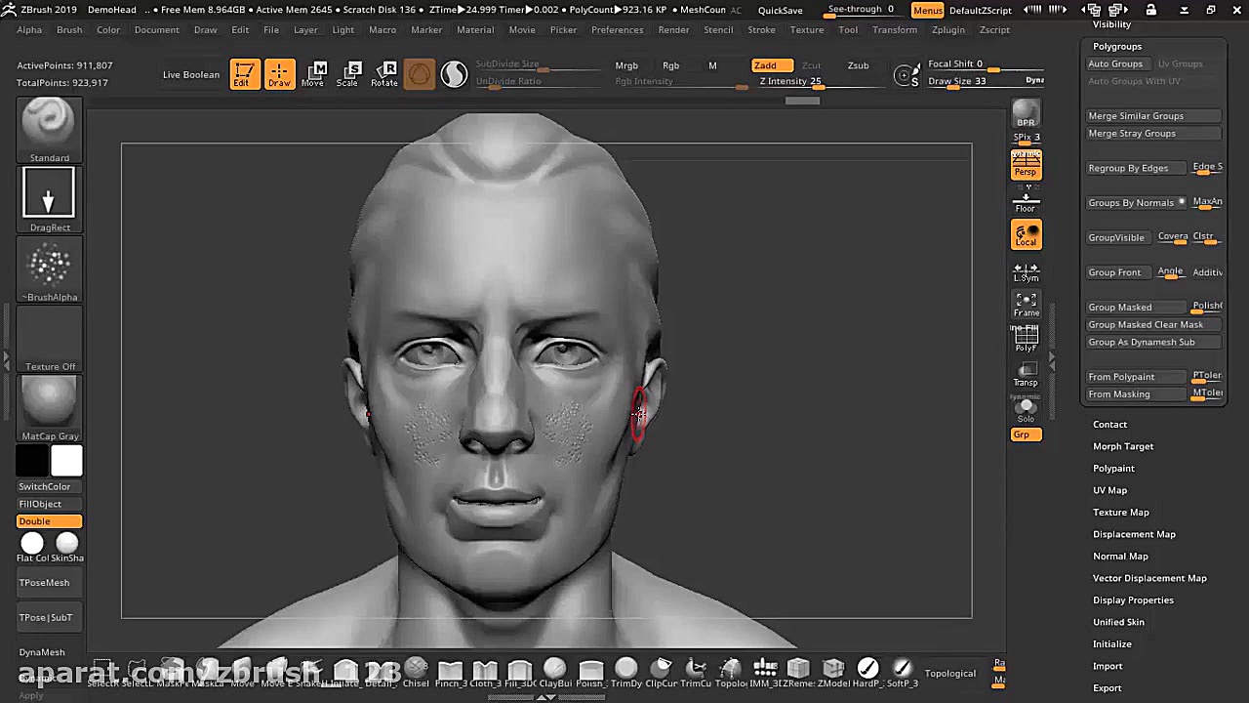The image size is (1249, 703).
Task: Toggle Zadd sculpt mode
Action: (765, 65)
